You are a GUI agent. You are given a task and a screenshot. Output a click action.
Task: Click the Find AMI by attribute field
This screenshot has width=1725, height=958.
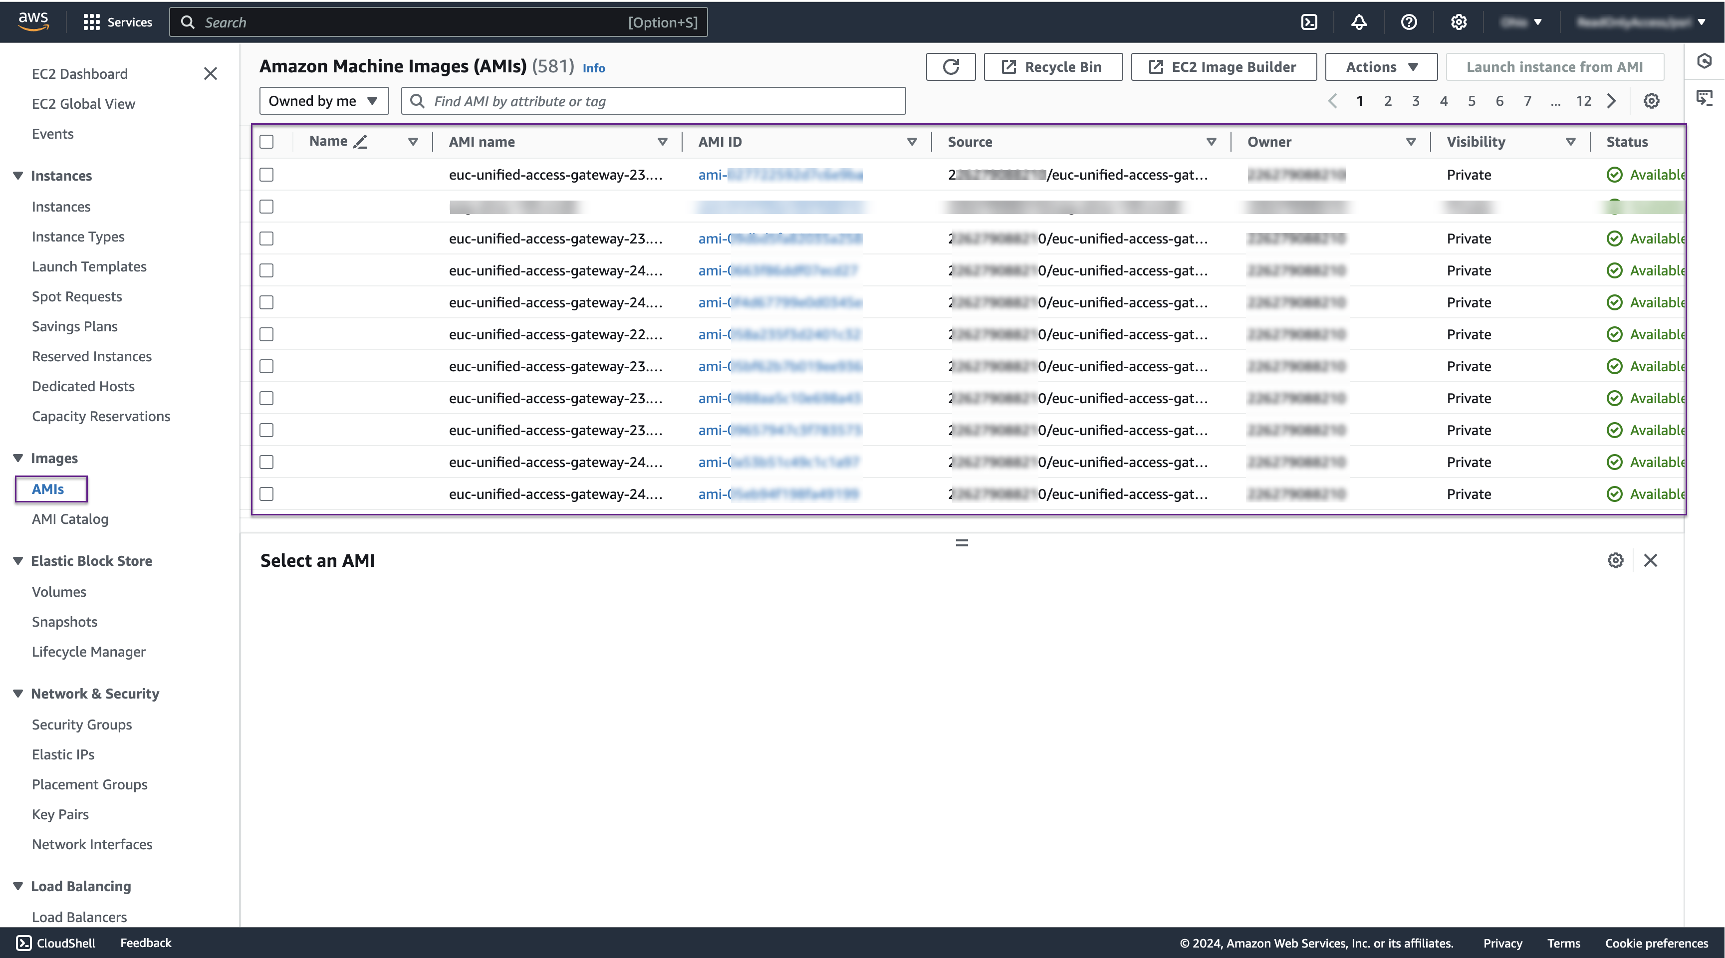653,101
